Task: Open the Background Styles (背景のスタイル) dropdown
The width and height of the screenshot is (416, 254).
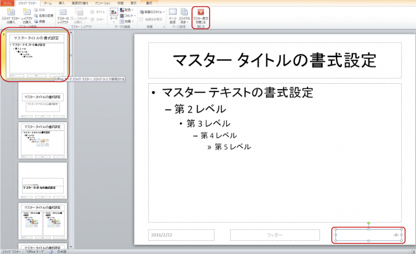Action: pos(152,12)
